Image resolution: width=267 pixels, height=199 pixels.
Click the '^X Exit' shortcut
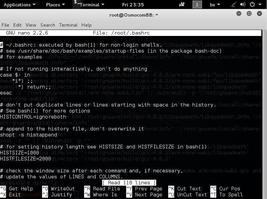(10, 195)
